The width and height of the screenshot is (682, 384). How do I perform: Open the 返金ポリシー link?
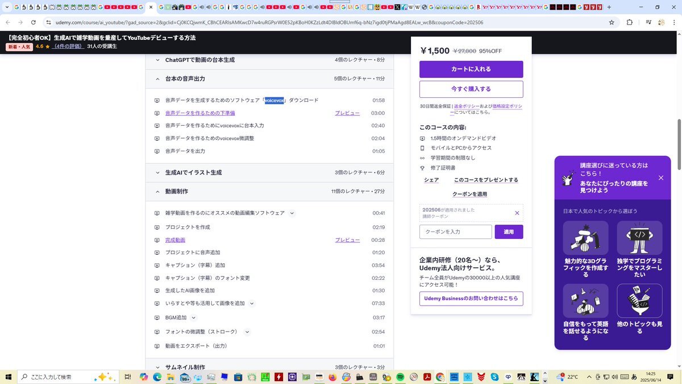(x=466, y=106)
